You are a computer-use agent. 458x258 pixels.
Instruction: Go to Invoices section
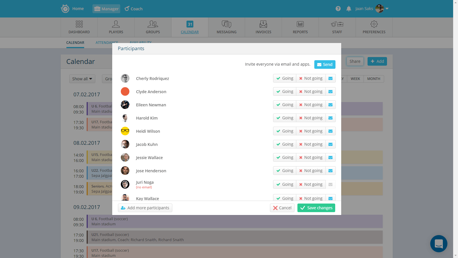click(263, 27)
